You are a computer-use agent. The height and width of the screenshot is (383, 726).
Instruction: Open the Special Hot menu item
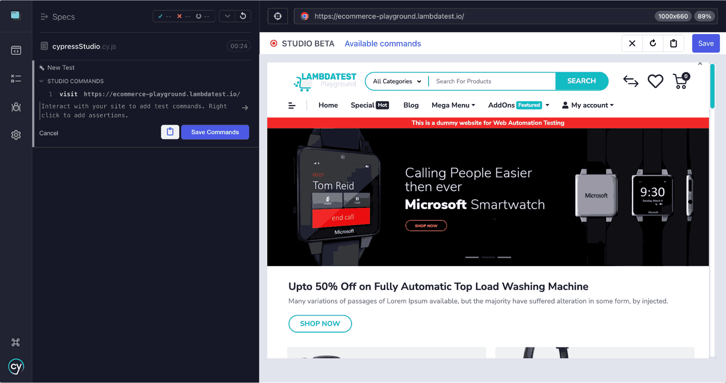[x=369, y=105]
